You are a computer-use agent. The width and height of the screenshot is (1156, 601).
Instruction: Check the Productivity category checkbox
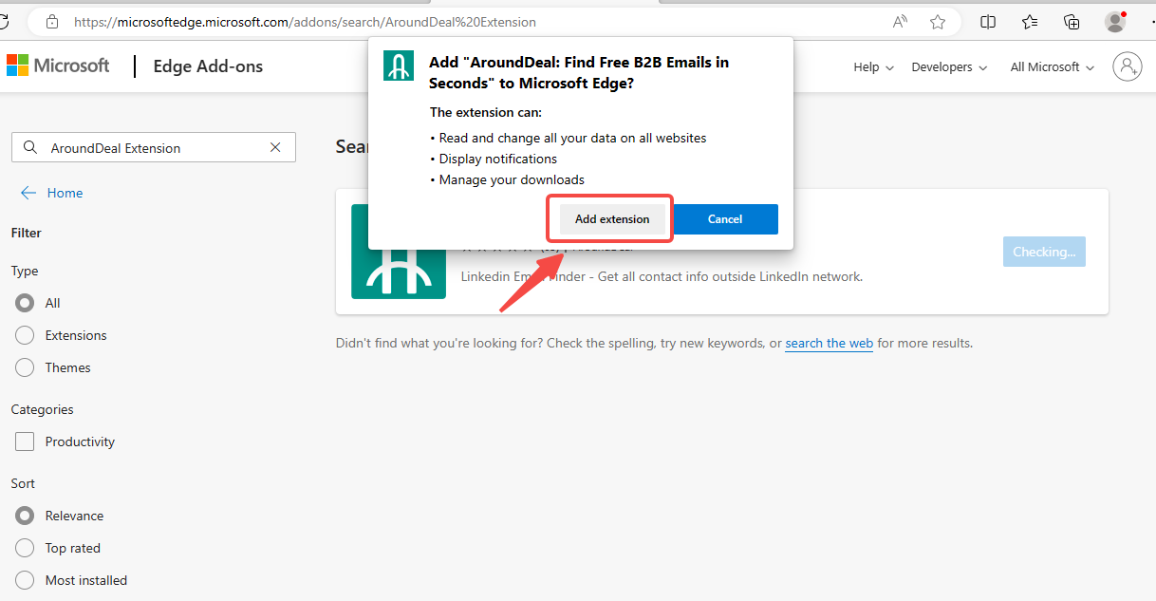25,441
